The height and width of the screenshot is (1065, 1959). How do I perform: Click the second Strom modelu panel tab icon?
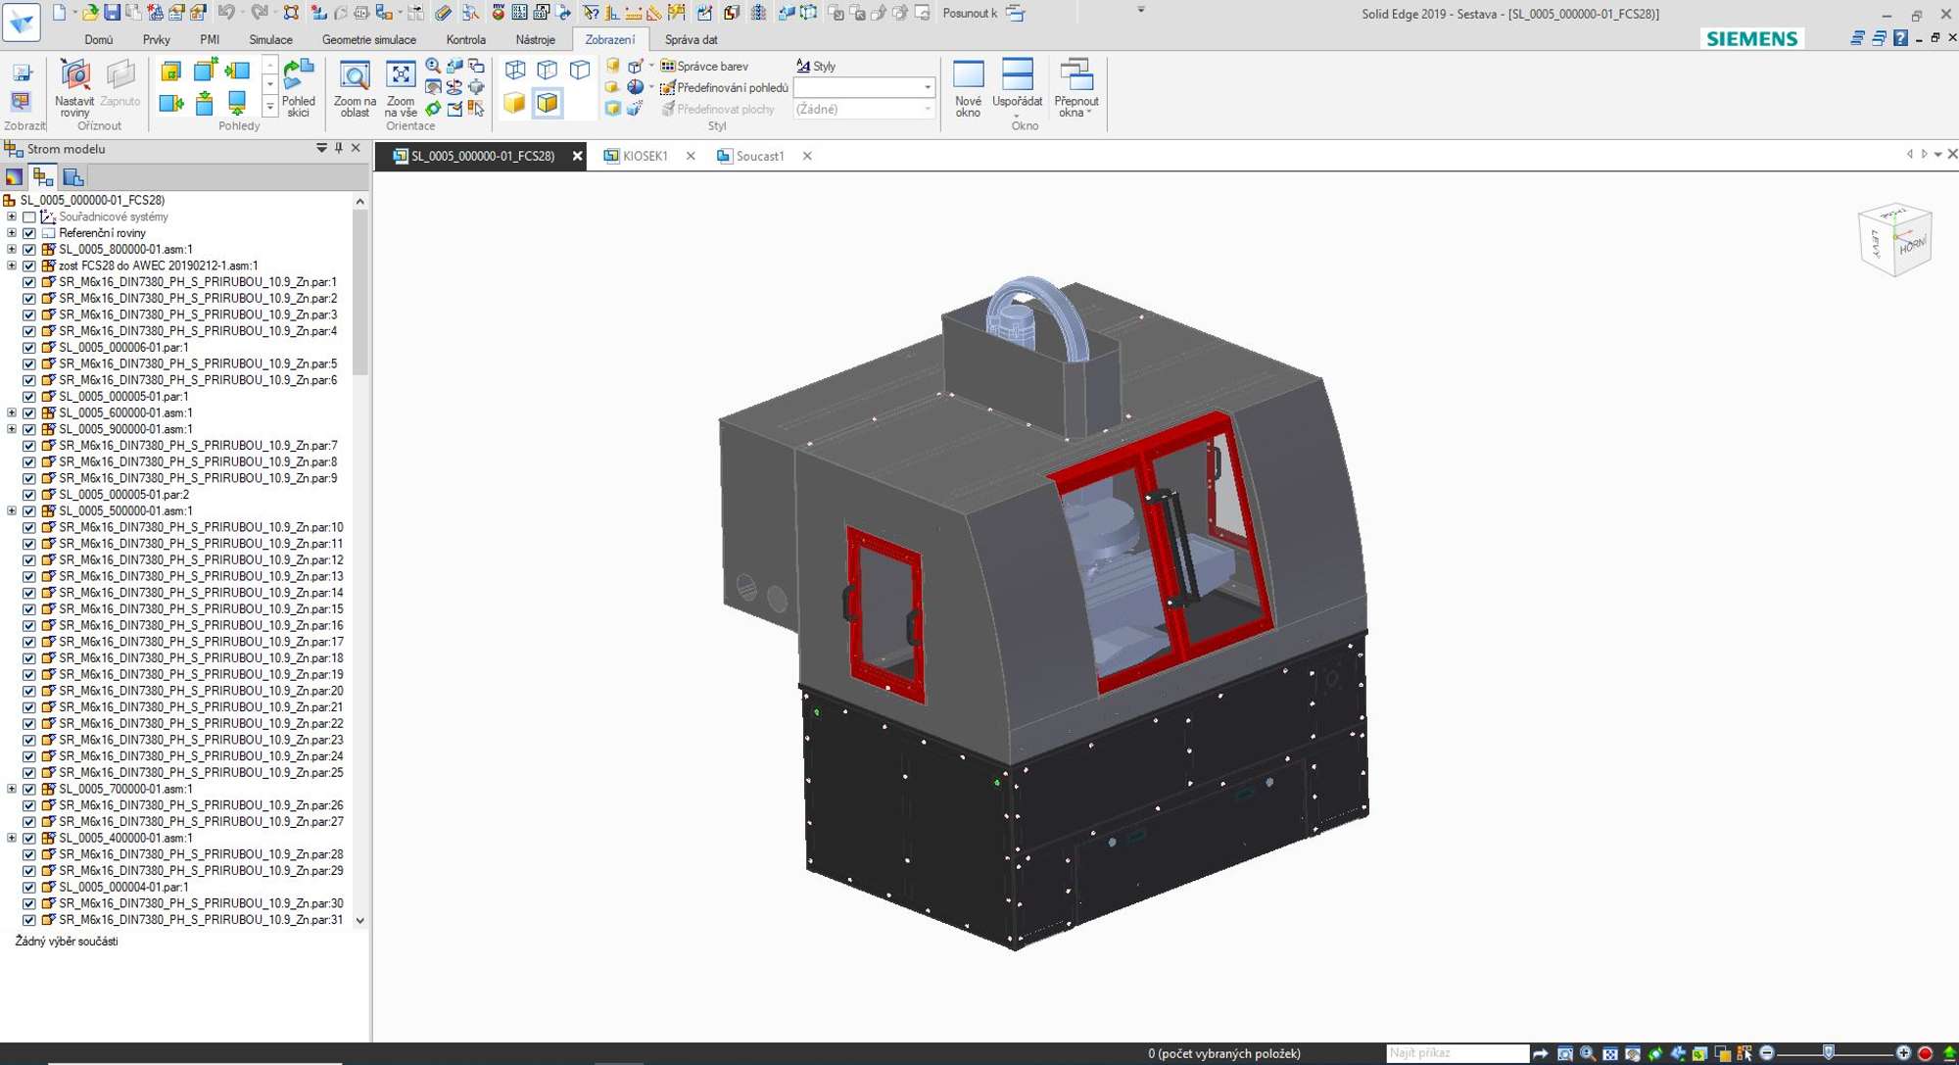tap(43, 177)
